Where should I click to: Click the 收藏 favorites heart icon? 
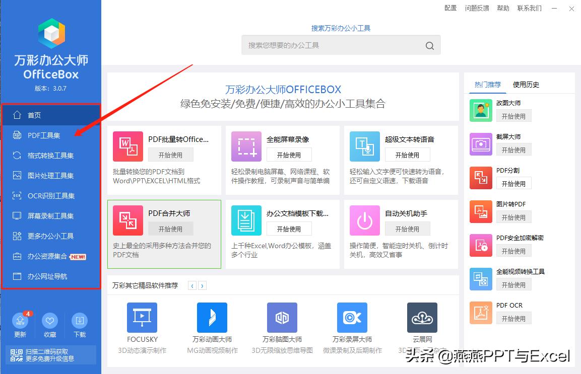tap(50, 321)
